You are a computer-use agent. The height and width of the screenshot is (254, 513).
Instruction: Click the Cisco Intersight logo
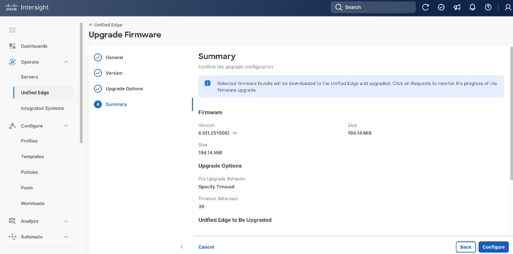click(x=27, y=8)
